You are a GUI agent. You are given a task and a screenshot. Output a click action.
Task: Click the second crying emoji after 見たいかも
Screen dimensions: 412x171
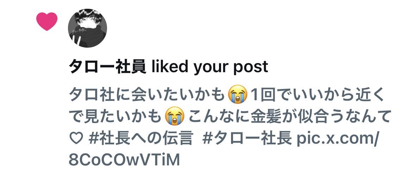pyautogui.click(x=175, y=117)
